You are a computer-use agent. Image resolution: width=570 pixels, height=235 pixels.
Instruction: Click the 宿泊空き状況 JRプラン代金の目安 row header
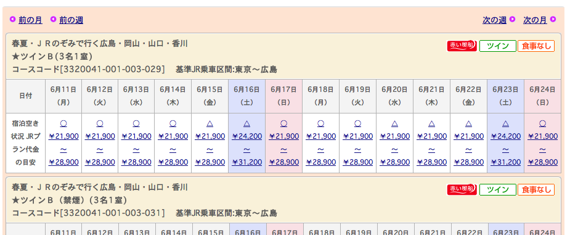click(25, 143)
